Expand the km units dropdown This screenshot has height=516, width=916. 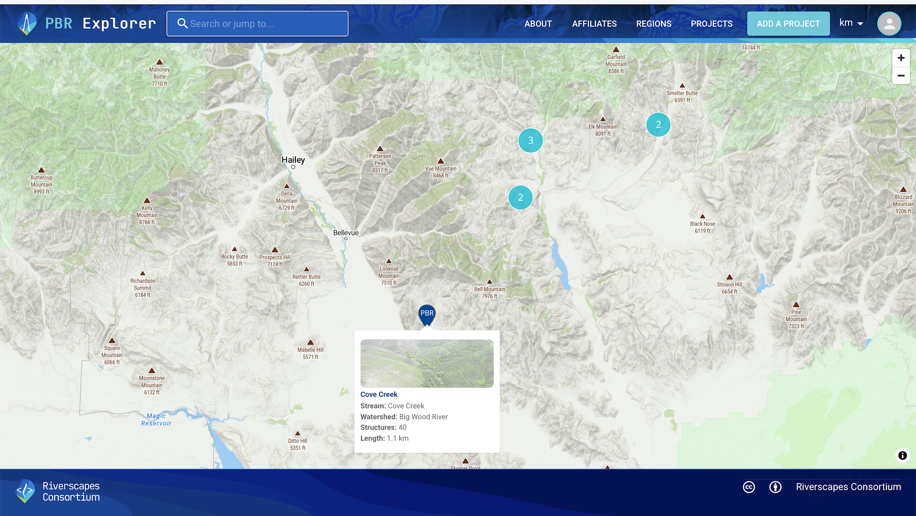click(851, 23)
